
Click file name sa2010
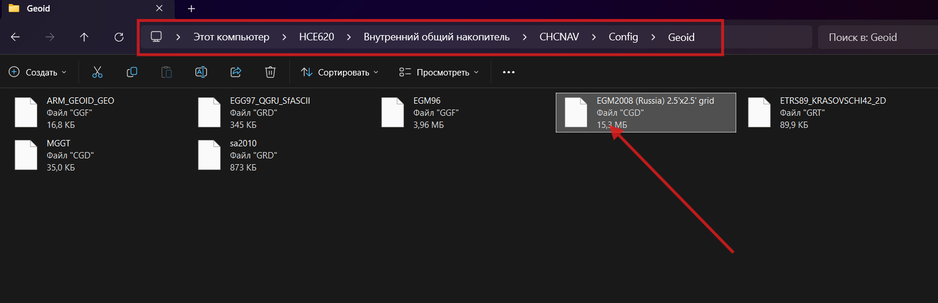(x=243, y=143)
